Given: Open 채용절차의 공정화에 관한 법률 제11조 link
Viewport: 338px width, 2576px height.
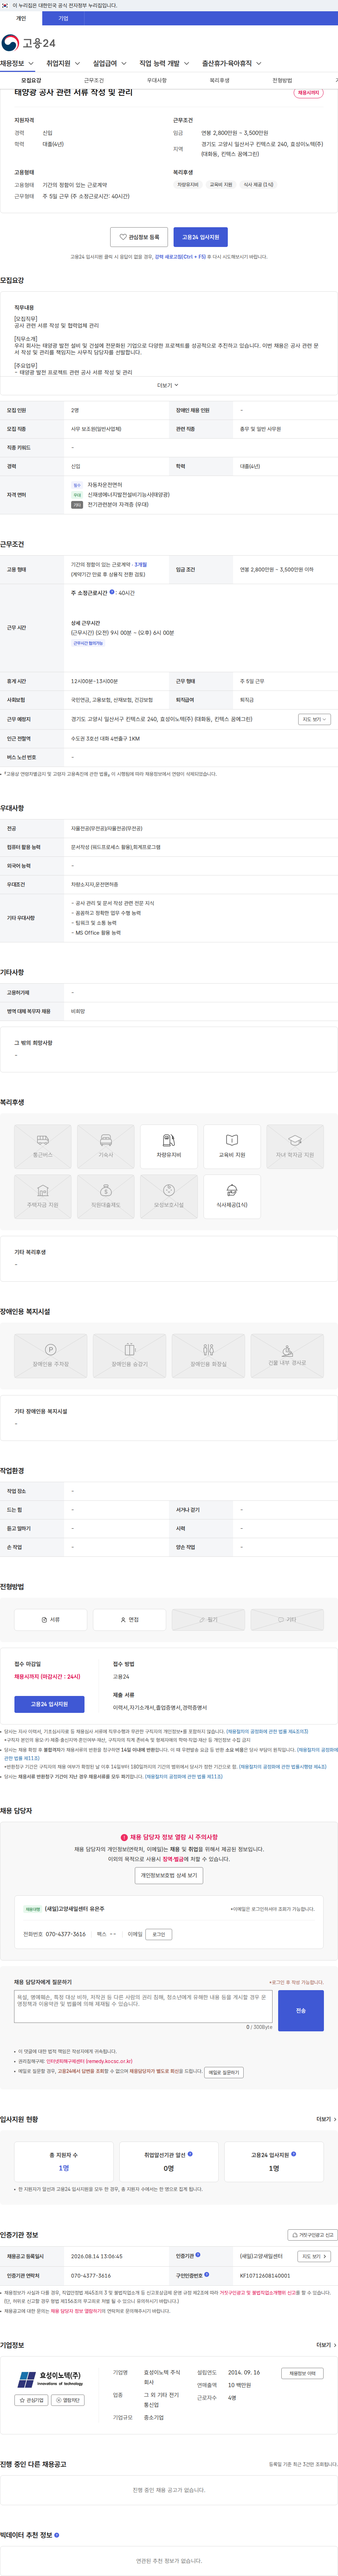Looking at the screenshot, I should tap(184, 1777).
